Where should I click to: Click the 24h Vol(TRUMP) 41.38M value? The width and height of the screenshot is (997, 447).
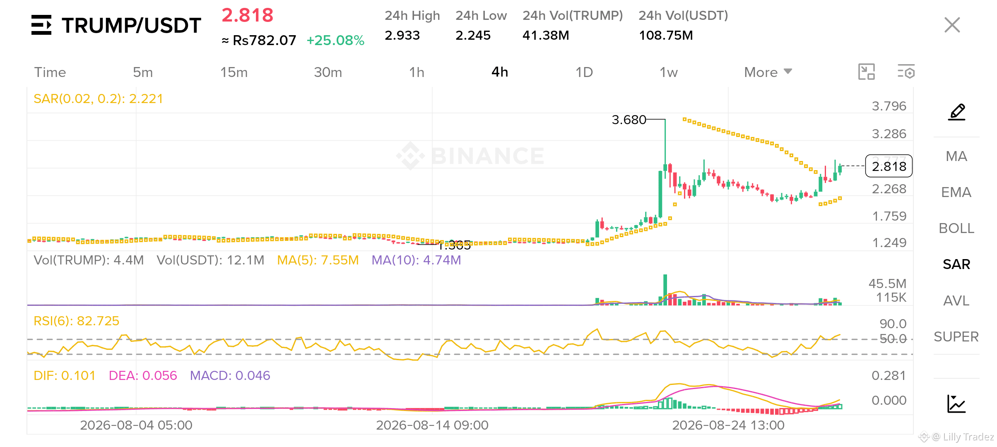(x=546, y=35)
